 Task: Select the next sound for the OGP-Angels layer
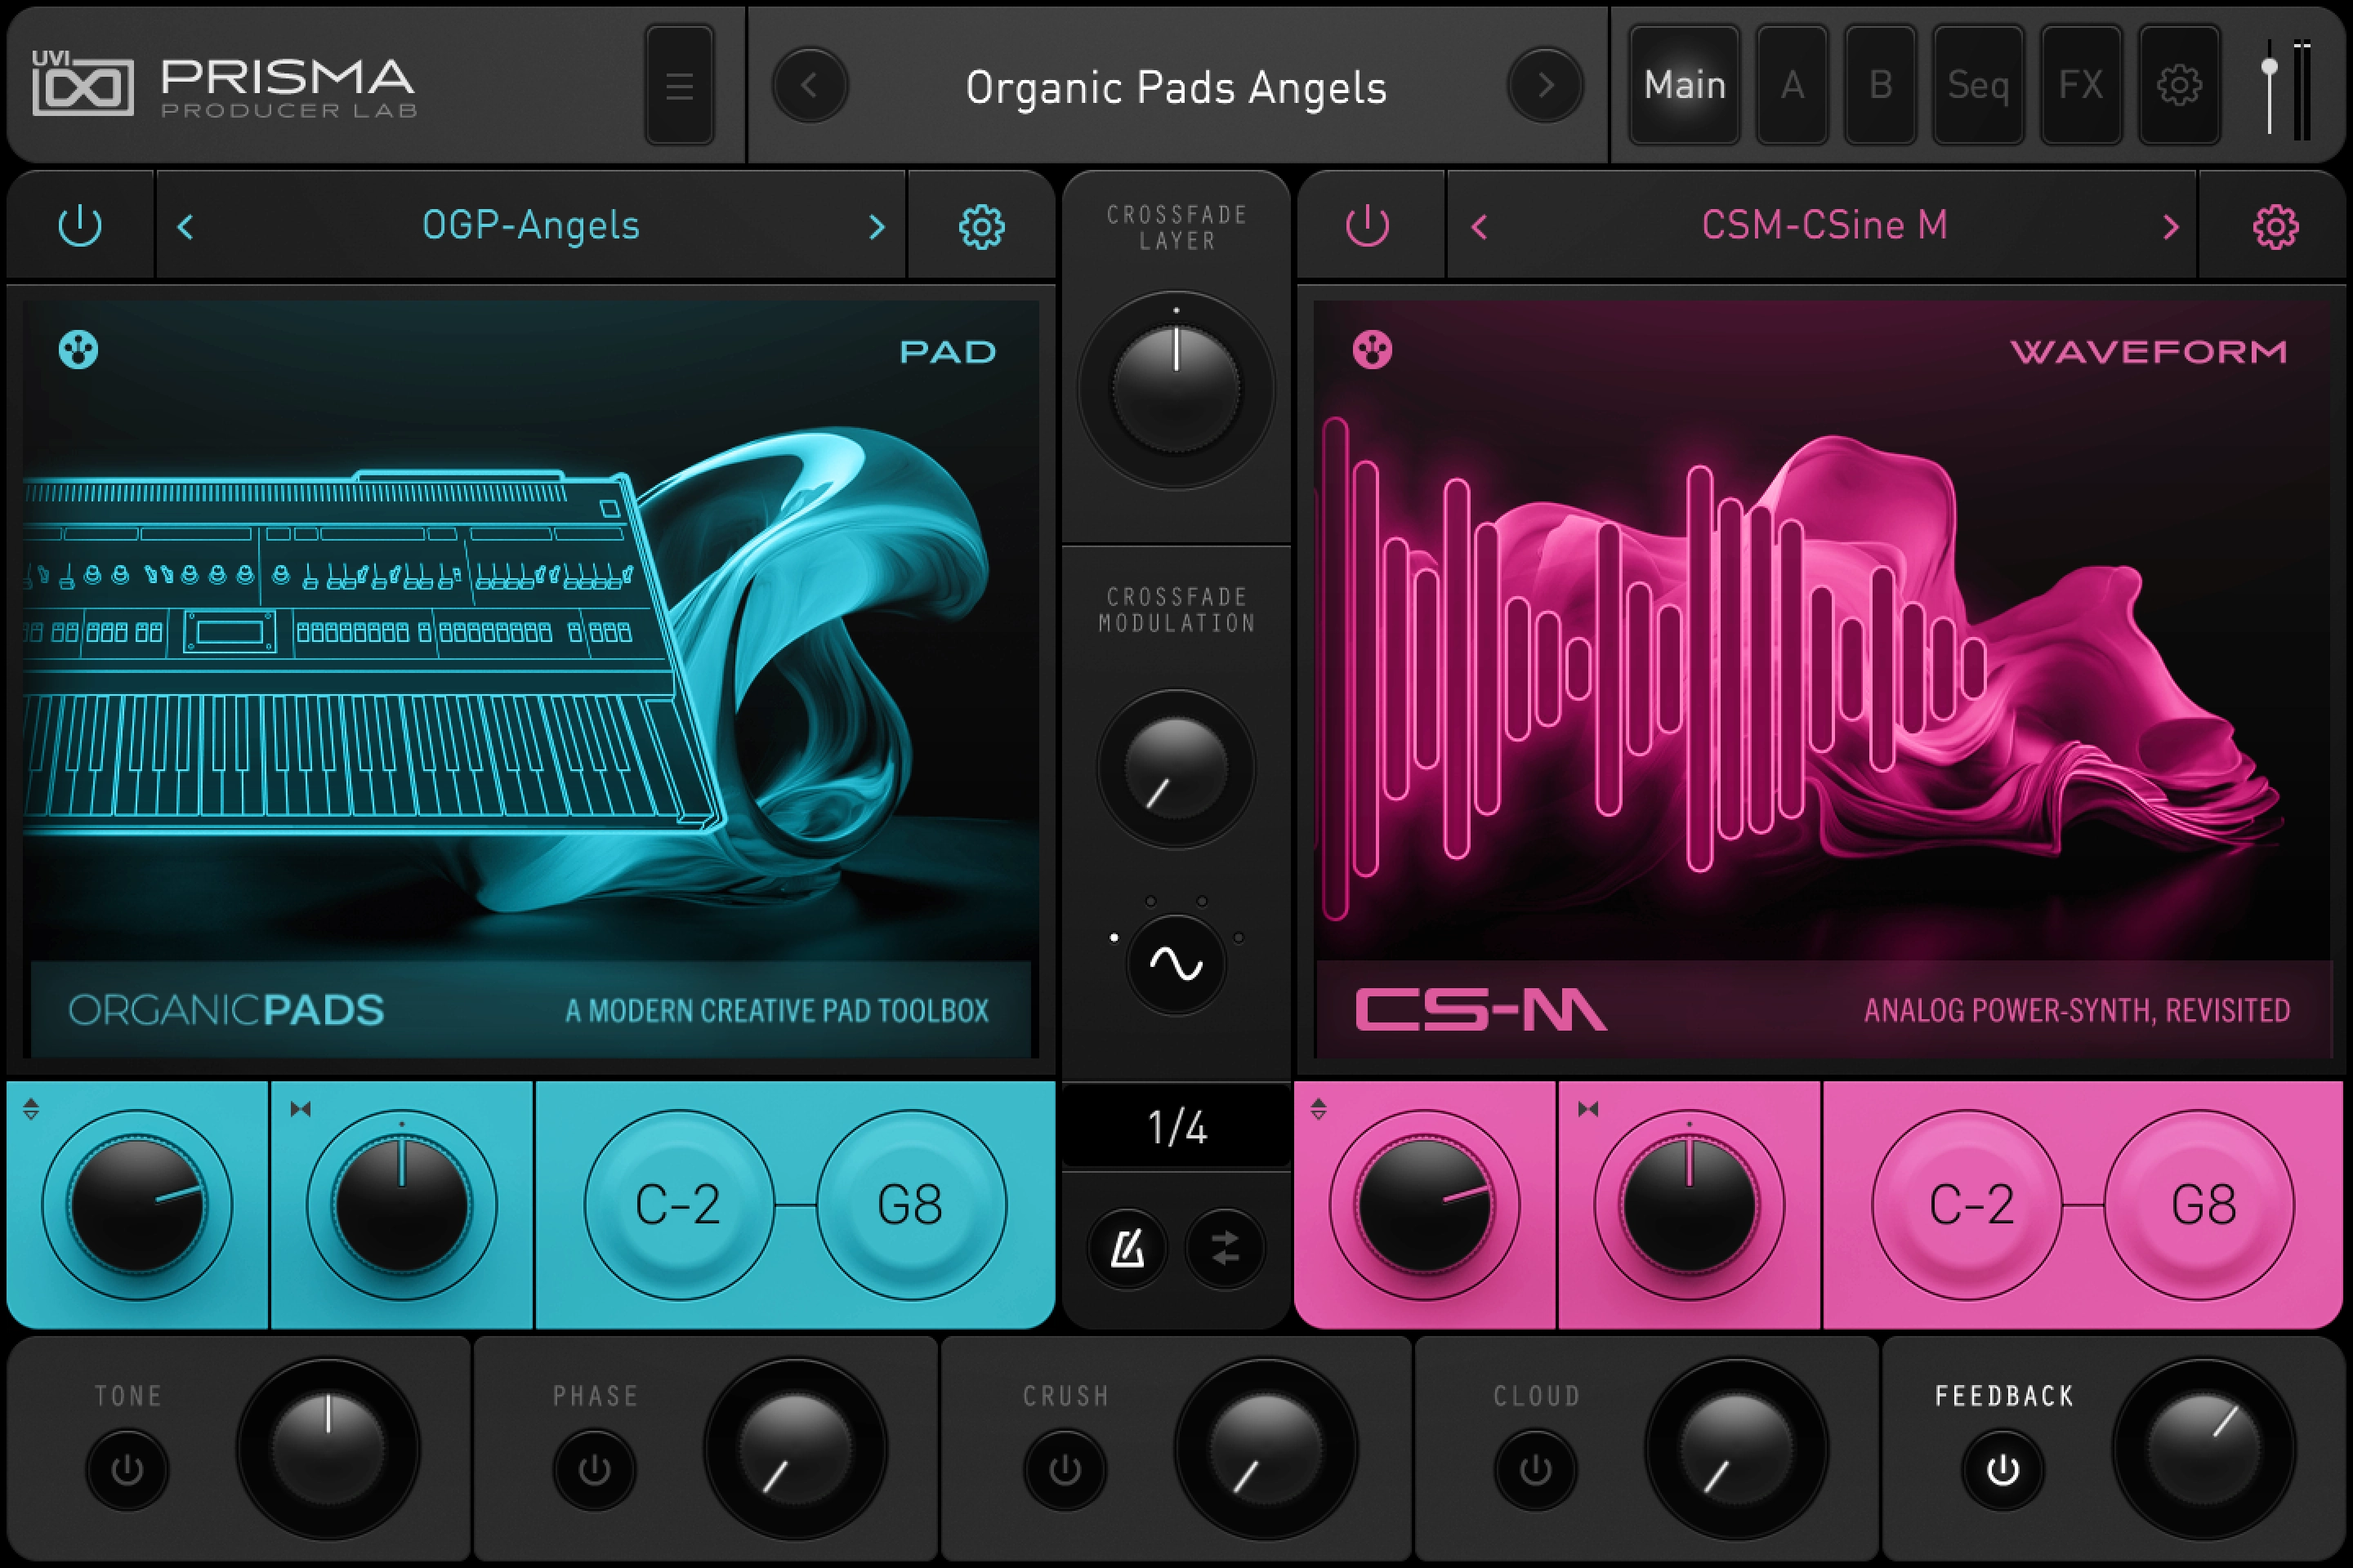pos(877,227)
